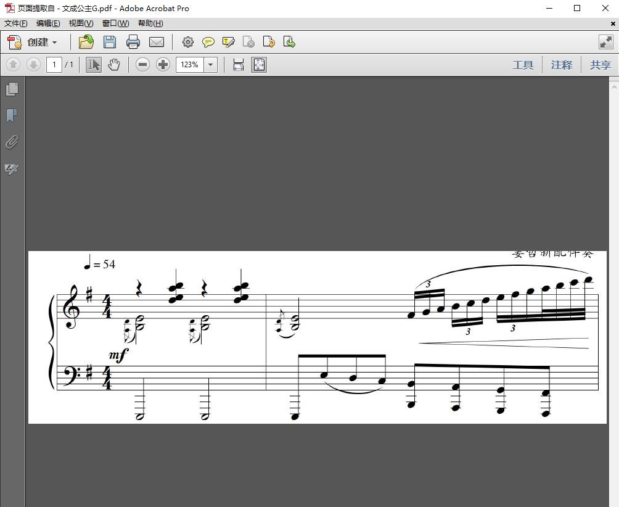This screenshot has width=619, height=507.
Task: Toggle fit one full page mode
Action: pyautogui.click(x=259, y=64)
